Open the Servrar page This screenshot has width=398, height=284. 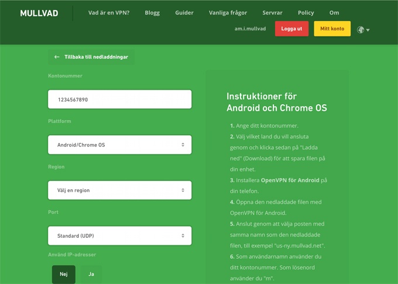point(273,13)
